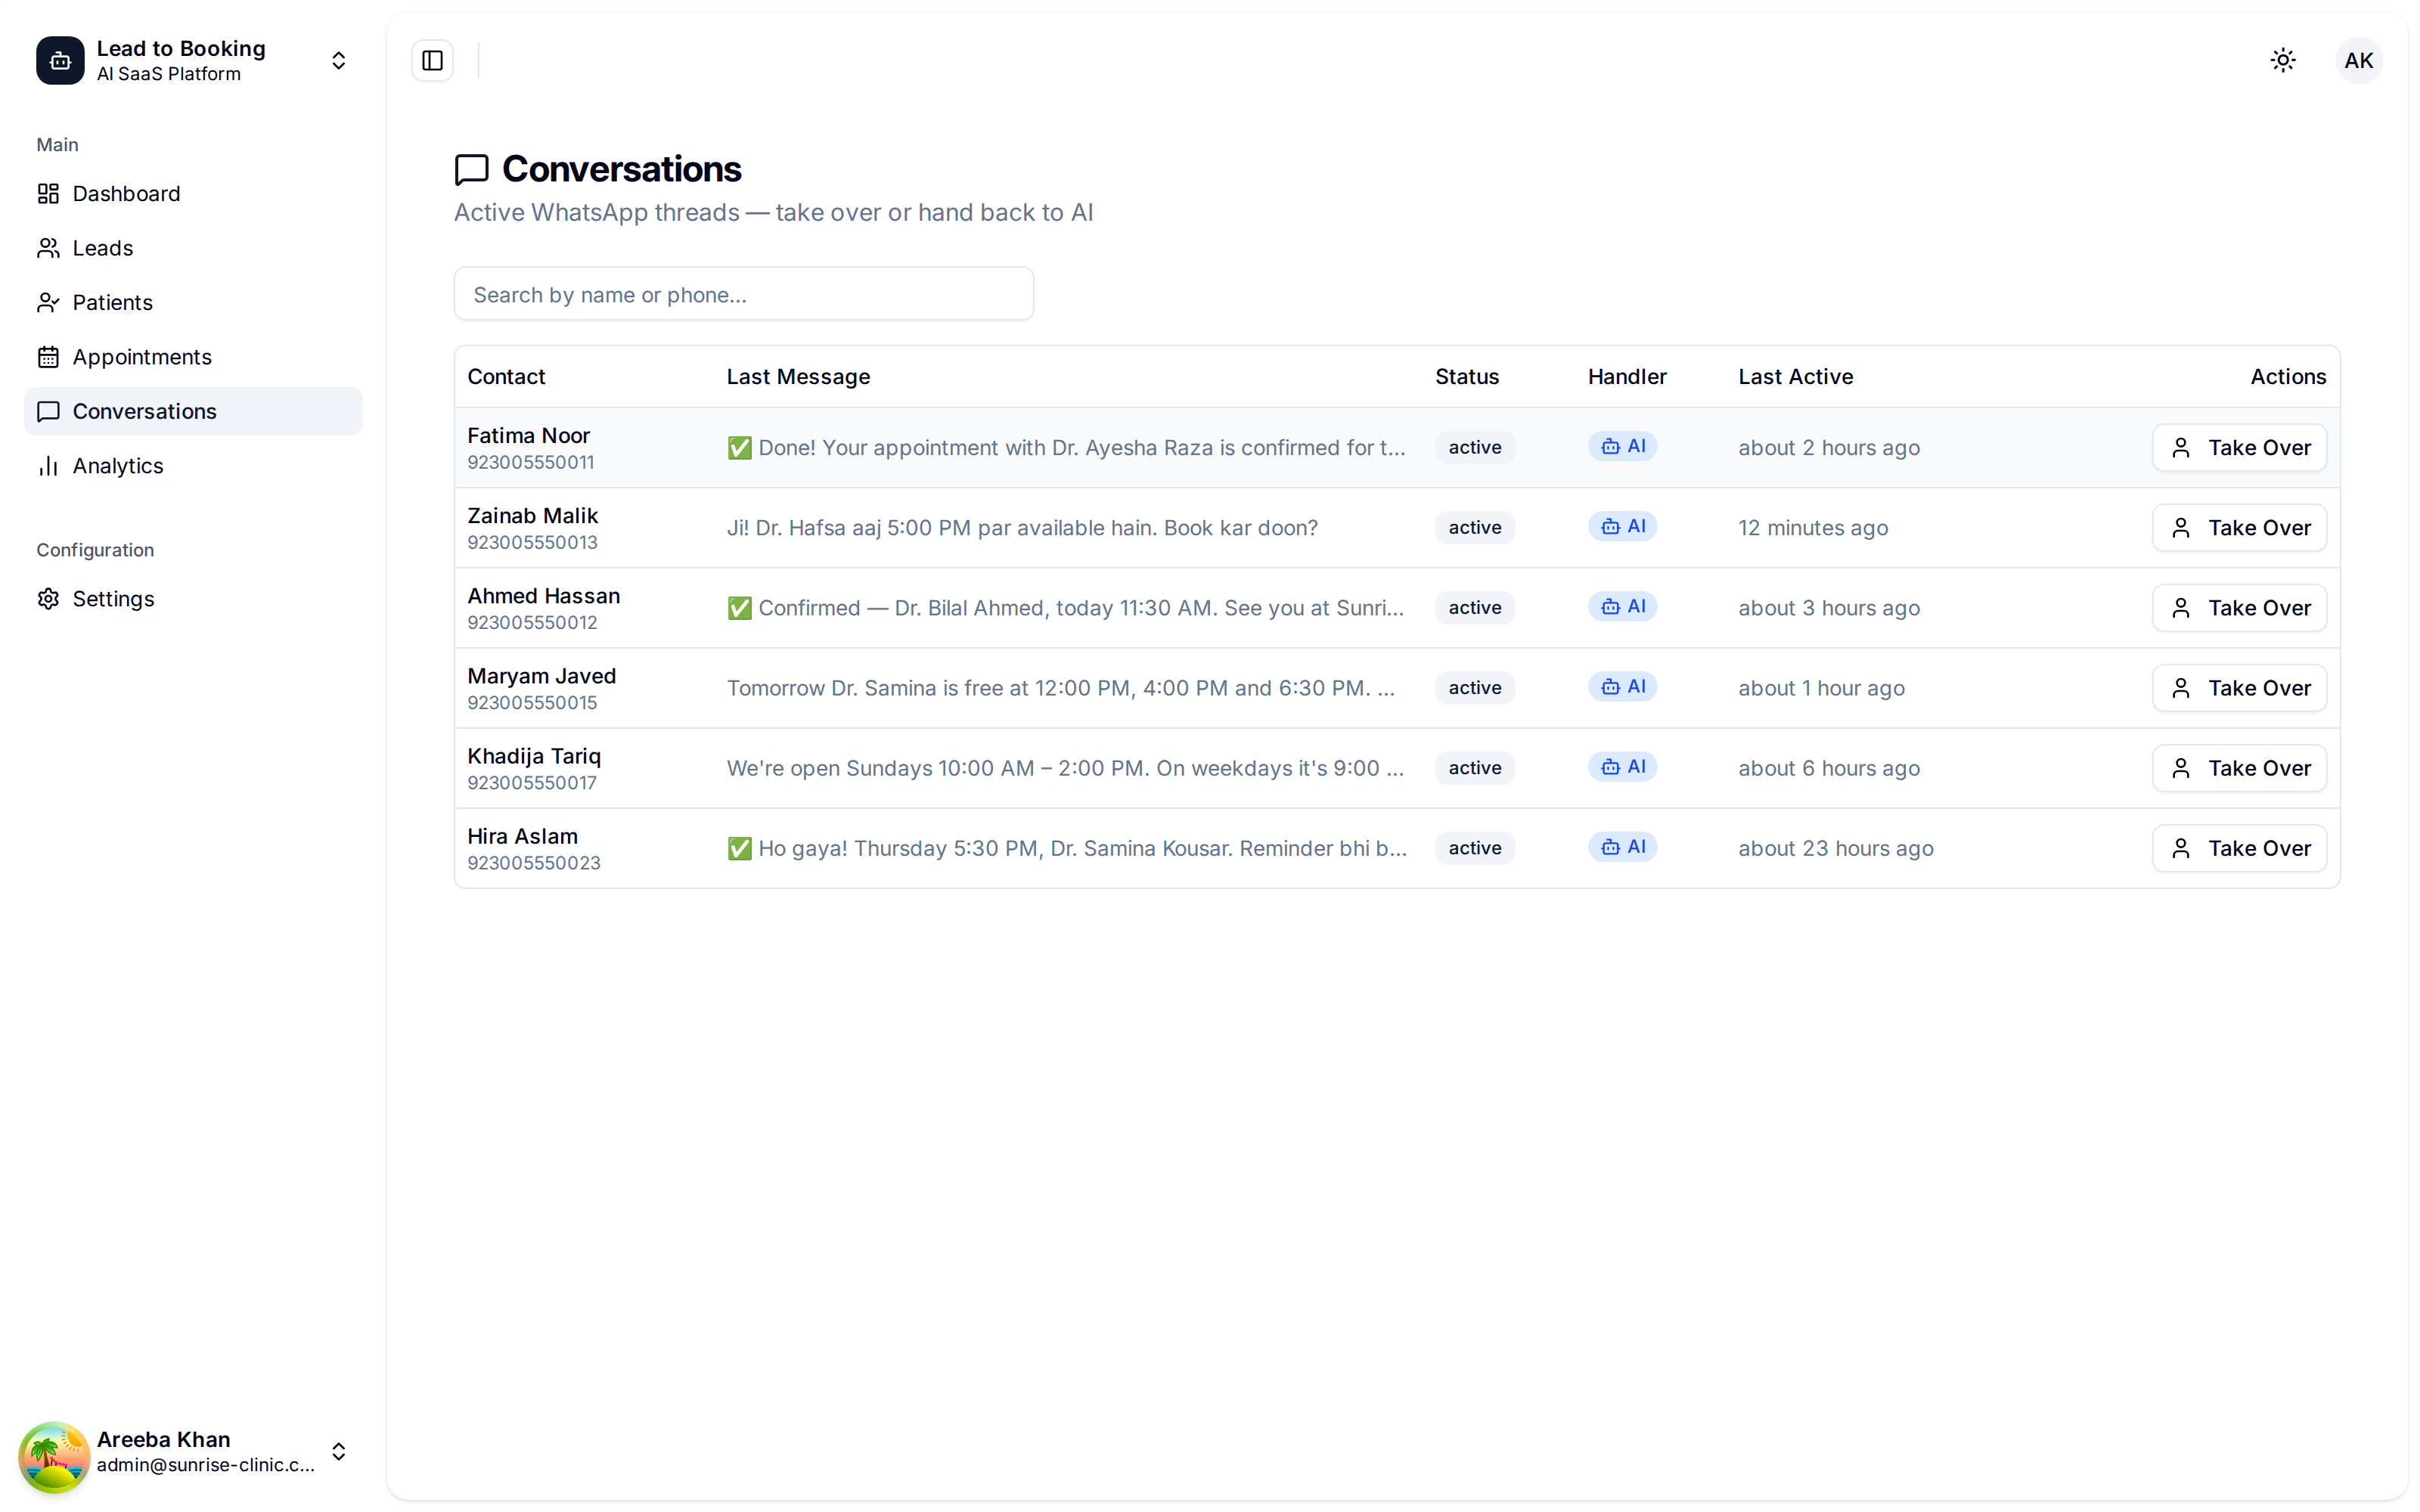Take over Hira Aslam's conversation
The width and height of the screenshot is (2420, 1512).
pos(2239,847)
